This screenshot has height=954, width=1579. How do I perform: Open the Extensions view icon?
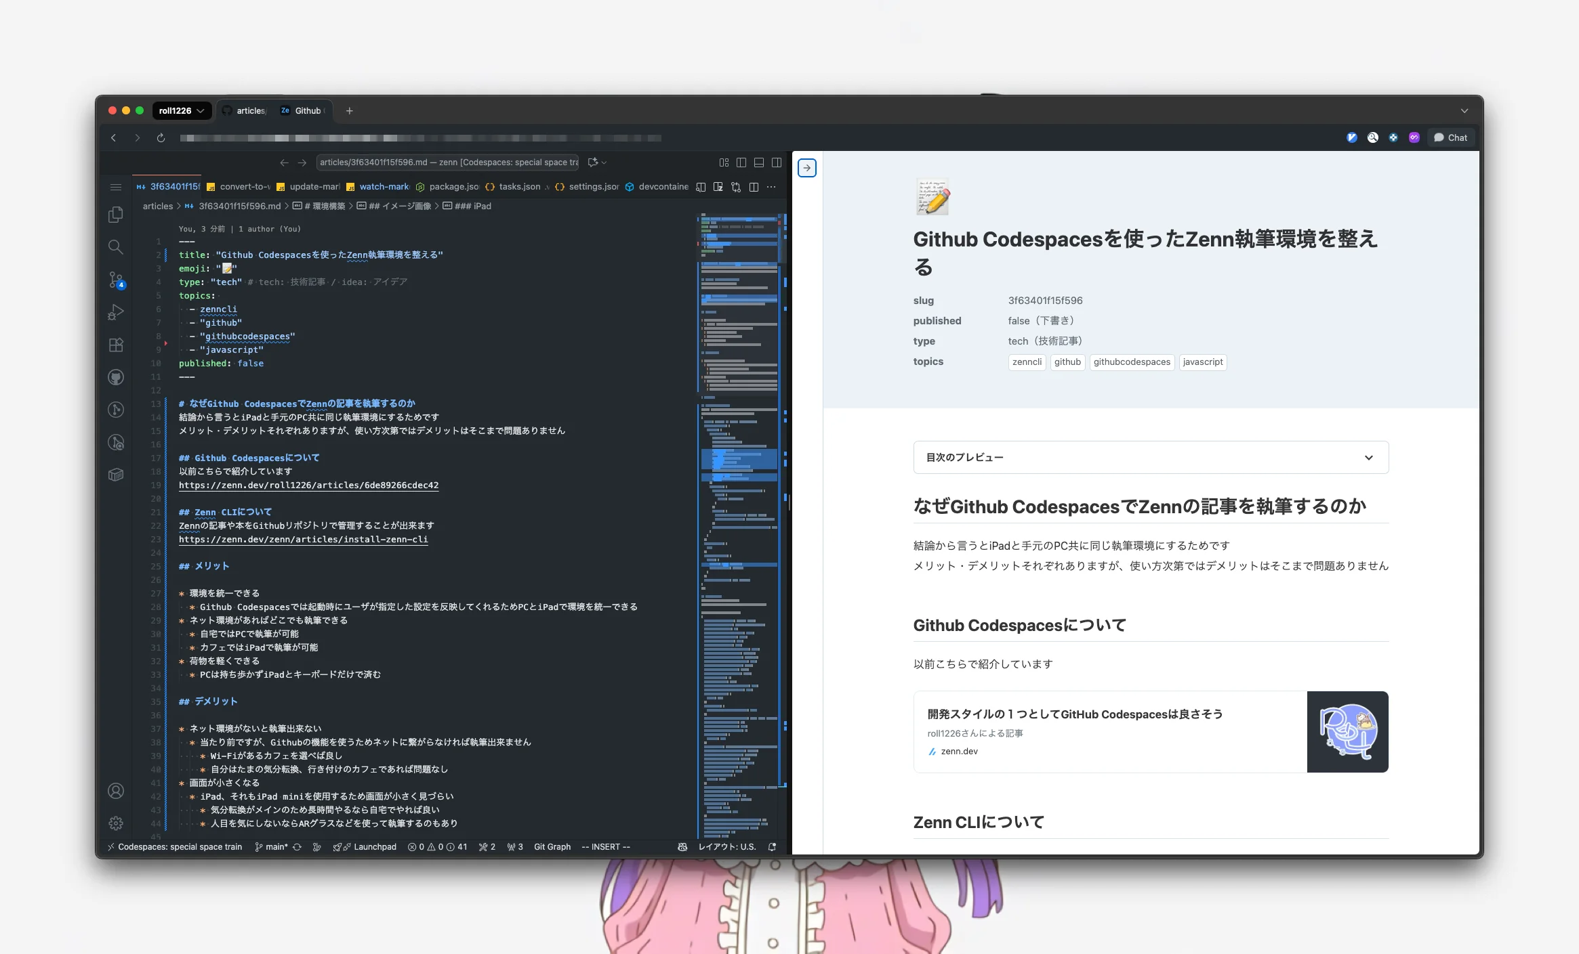(116, 345)
